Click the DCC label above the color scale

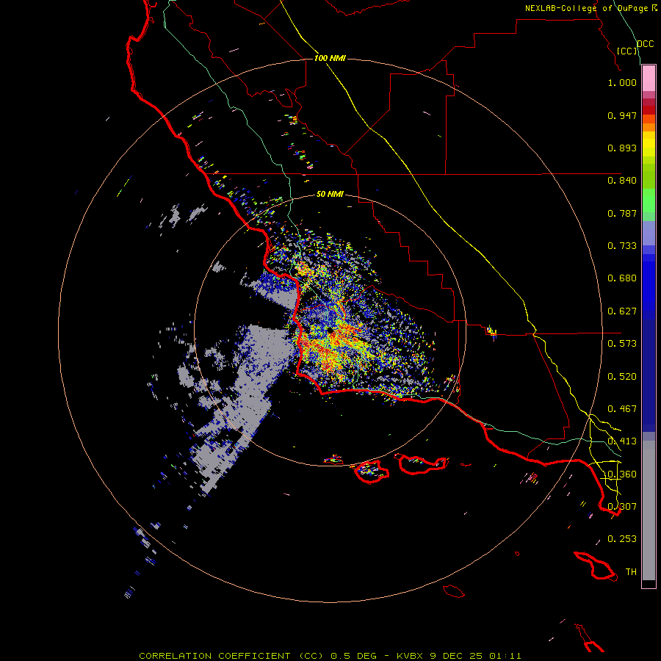(x=646, y=44)
